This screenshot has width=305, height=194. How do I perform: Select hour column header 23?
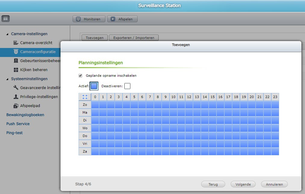(x=275, y=97)
